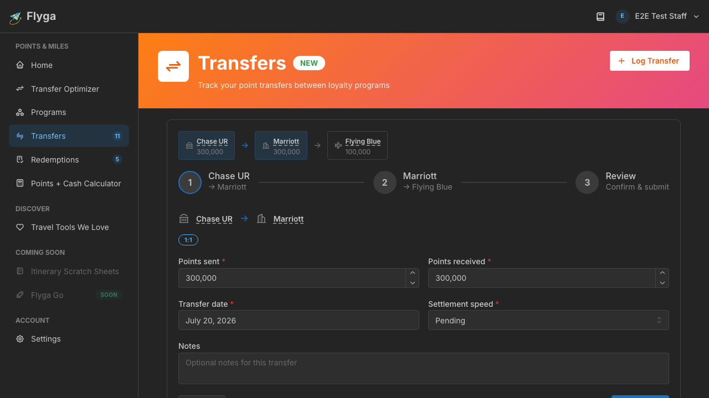Screen dimensions: 709x398
Task: Click the Itinerary Scratch Sheets icon
Action: (20, 271)
